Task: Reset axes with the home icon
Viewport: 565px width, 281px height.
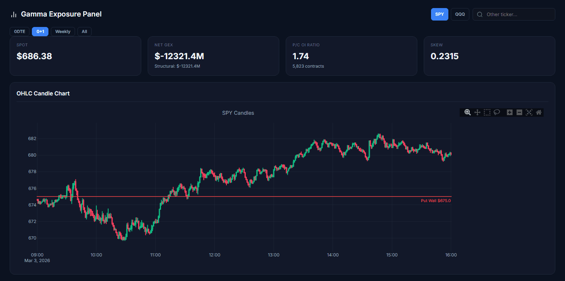Action: (x=539, y=112)
